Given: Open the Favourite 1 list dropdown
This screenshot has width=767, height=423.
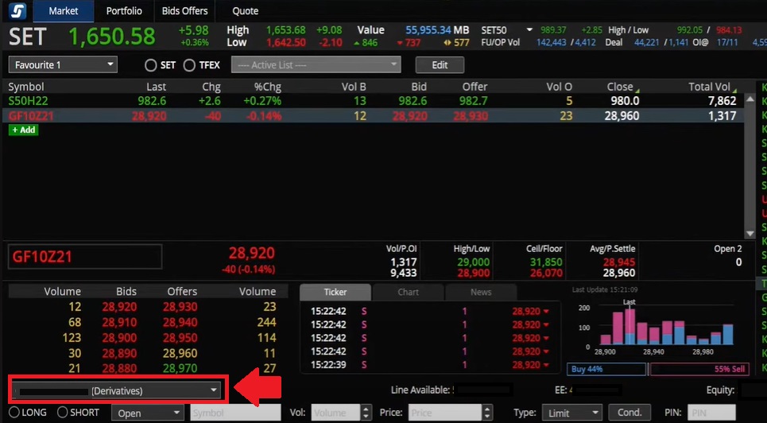Looking at the screenshot, I should pos(63,64).
